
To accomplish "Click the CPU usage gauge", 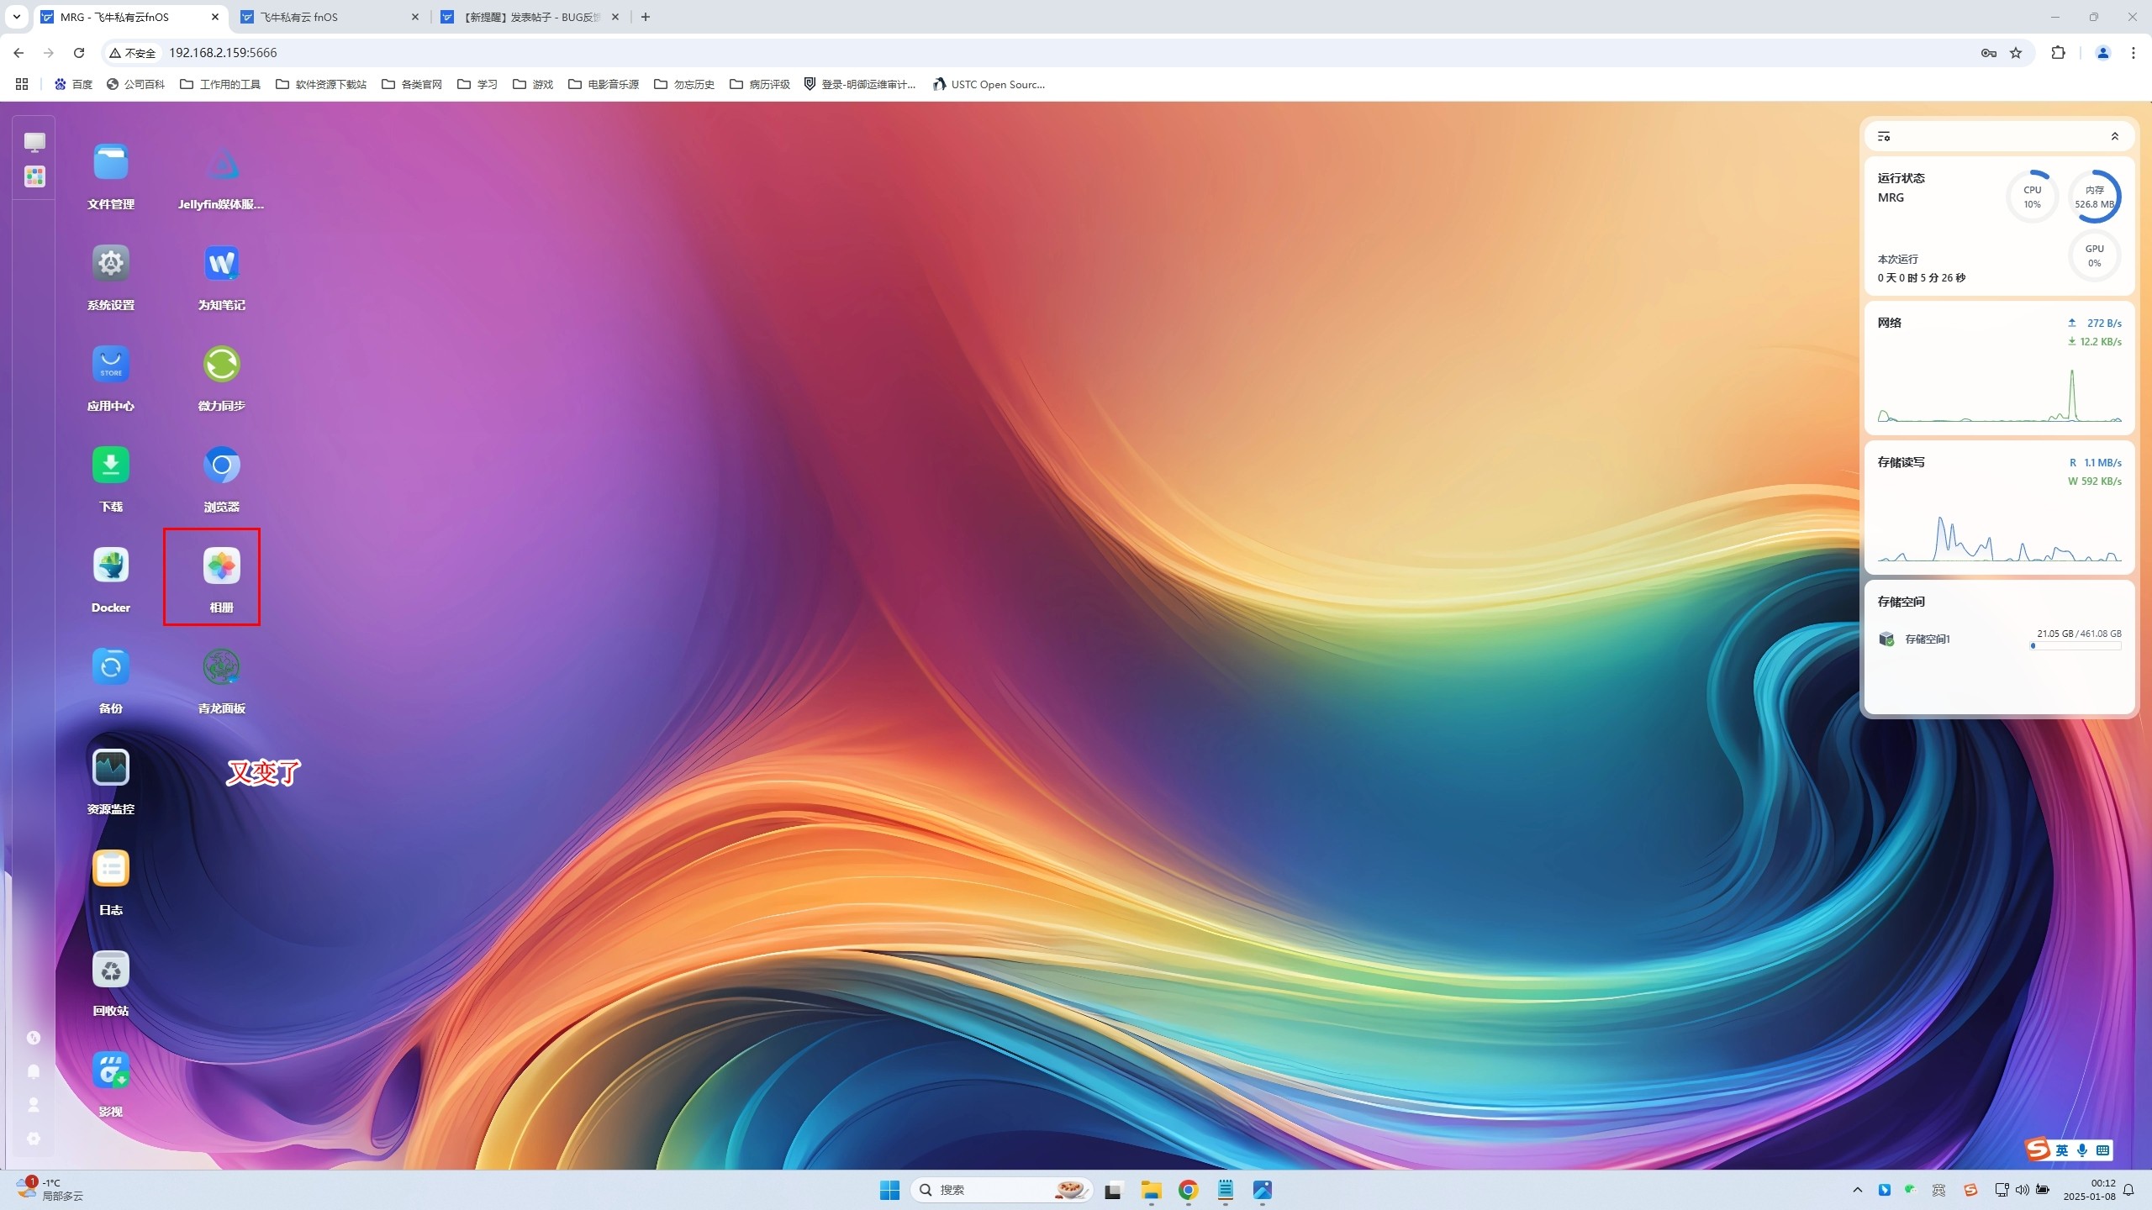I will pyautogui.click(x=2032, y=197).
